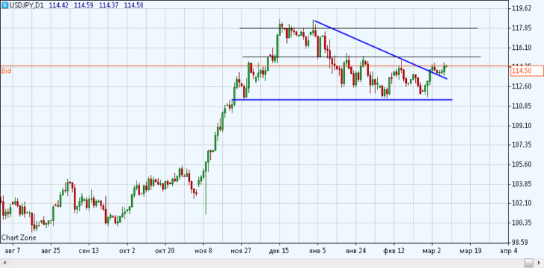
Task: Click the 103.85 price axis label
Action: pos(522,184)
